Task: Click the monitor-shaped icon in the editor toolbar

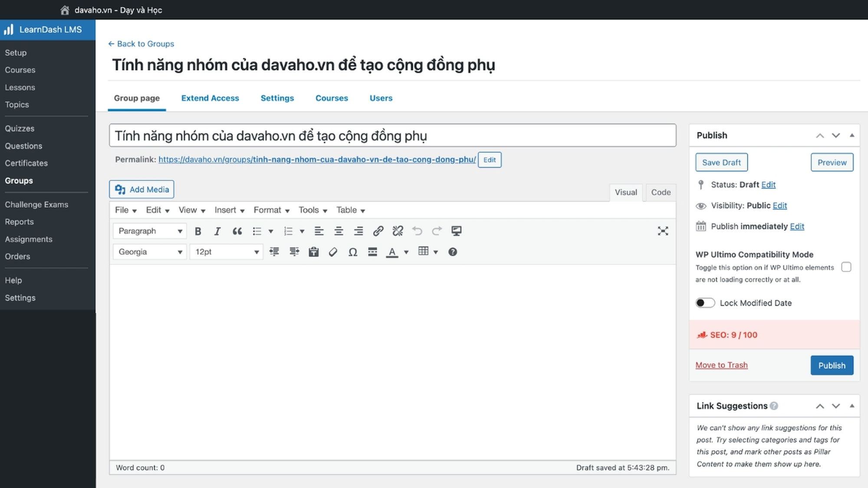Action: pos(456,231)
